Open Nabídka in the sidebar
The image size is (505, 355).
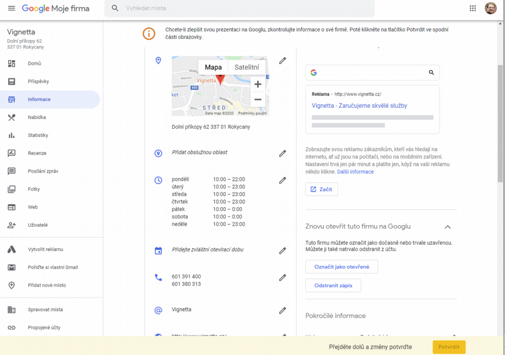50,117
